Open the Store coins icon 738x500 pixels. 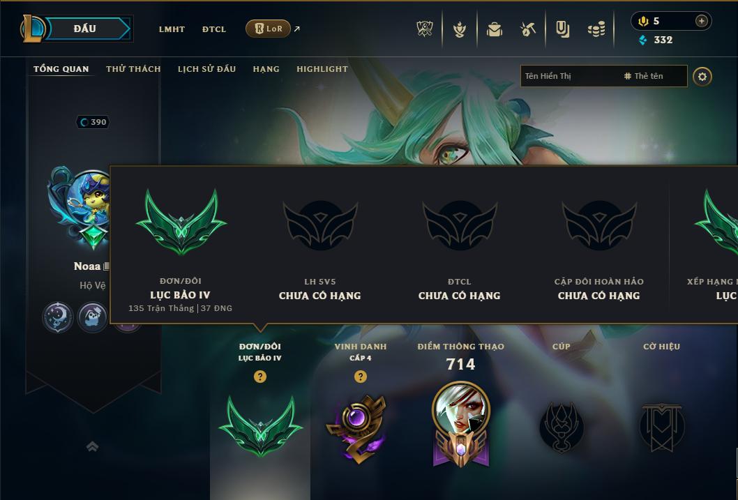point(596,29)
